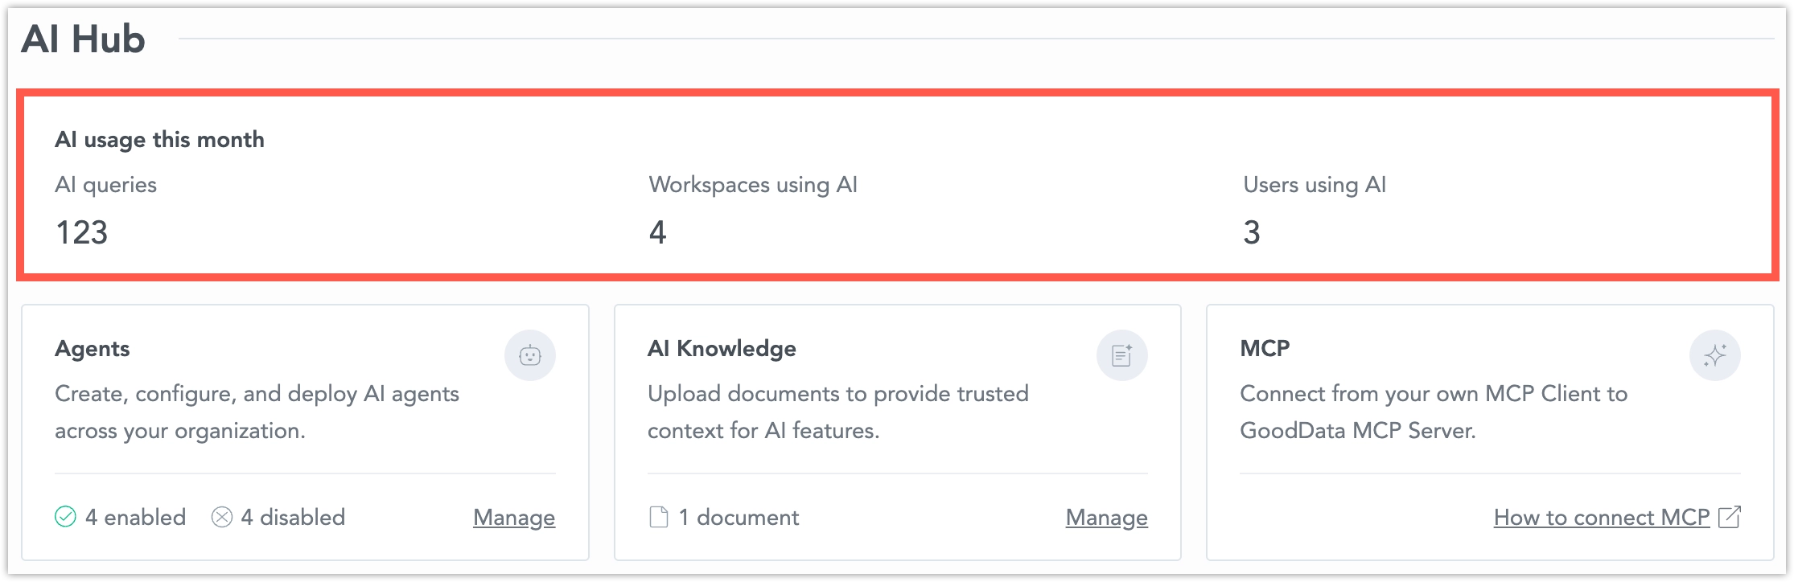The height and width of the screenshot is (582, 1794).
Task: Click the disabled cross-circle icon
Action: coord(222,517)
